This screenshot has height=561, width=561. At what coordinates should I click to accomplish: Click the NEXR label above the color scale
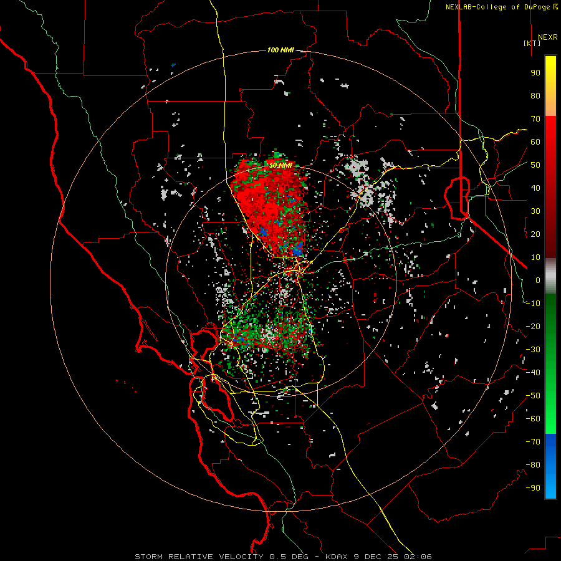click(x=547, y=37)
